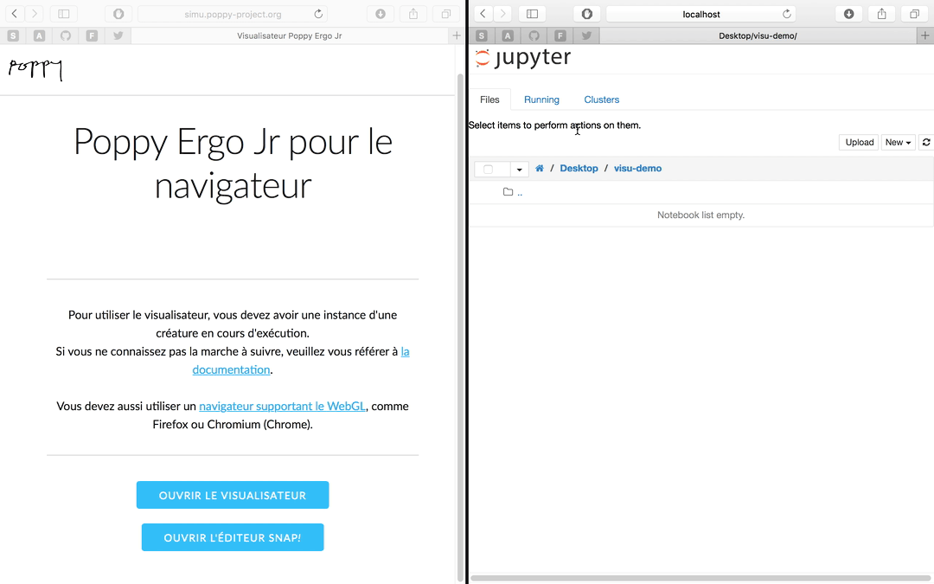Show tab overview in the localhost Safari window

click(x=915, y=14)
